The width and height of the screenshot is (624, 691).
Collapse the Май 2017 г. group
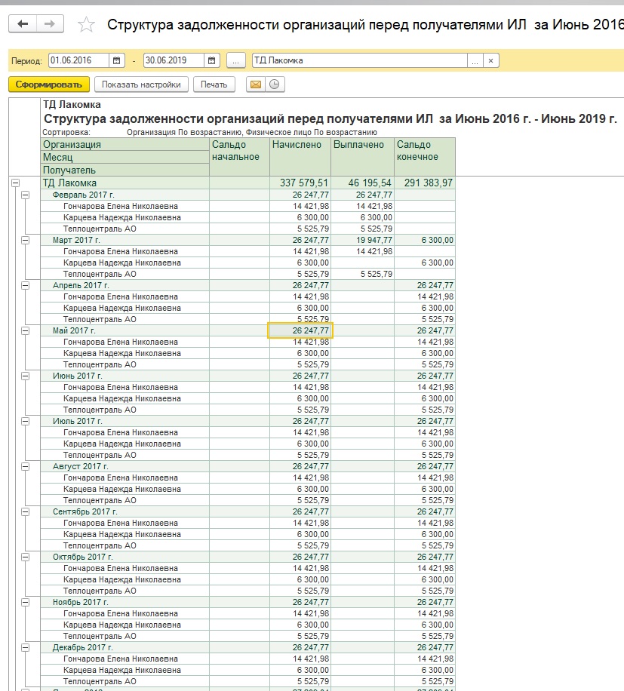coord(26,330)
